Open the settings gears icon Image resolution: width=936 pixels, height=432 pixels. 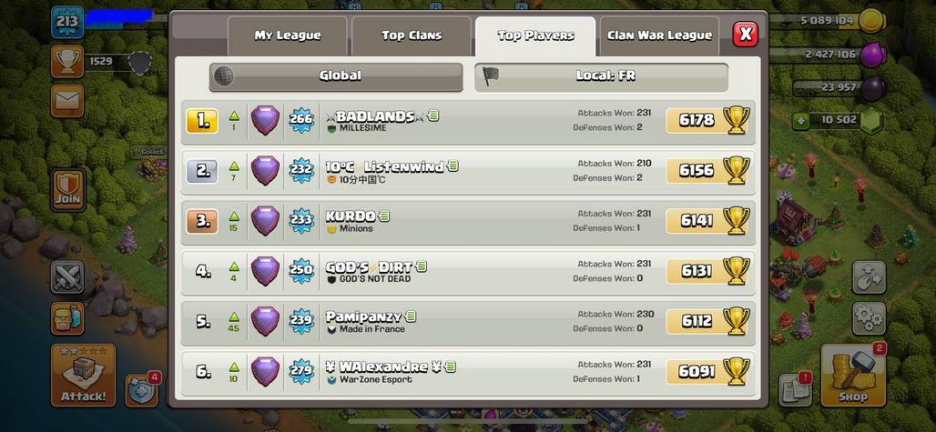coord(869,318)
